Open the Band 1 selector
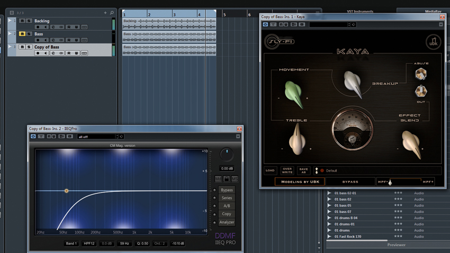The image size is (450, 253). [71, 243]
